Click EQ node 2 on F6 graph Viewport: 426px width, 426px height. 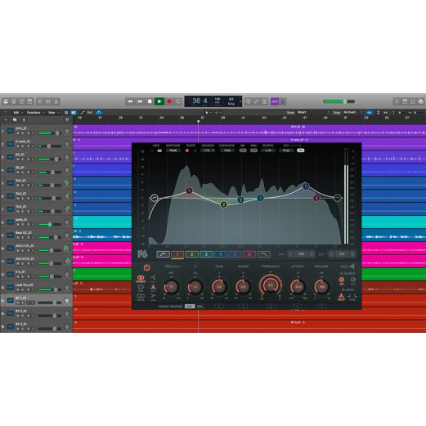(223, 204)
